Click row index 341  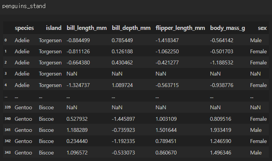click(8, 130)
